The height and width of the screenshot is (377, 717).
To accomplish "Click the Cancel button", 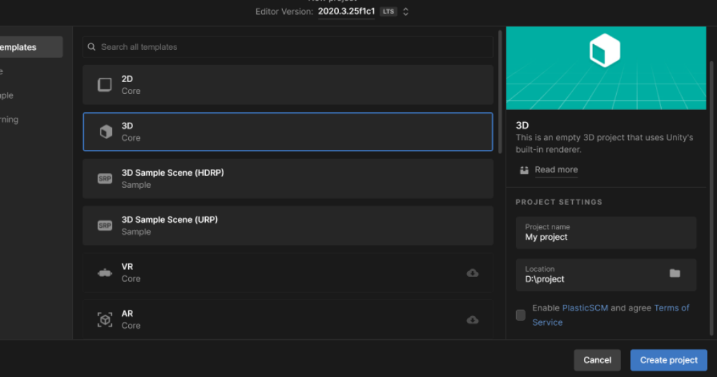I will click(x=597, y=360).
